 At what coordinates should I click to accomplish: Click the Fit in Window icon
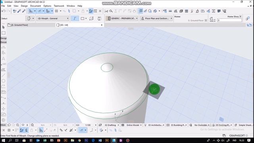point(33,125)
